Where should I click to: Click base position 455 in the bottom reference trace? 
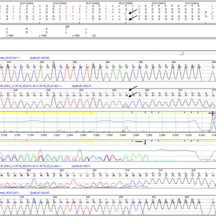(154, 197)
